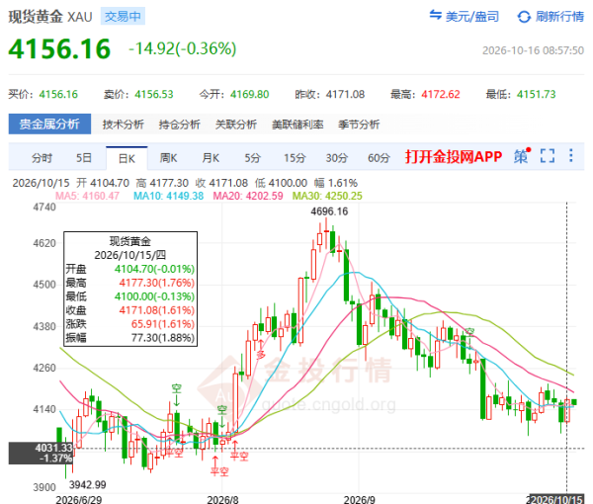Select the 月K chart period
Image resolution: width=593 pixels, height=504 pixels.
click(x=211, y=158)
